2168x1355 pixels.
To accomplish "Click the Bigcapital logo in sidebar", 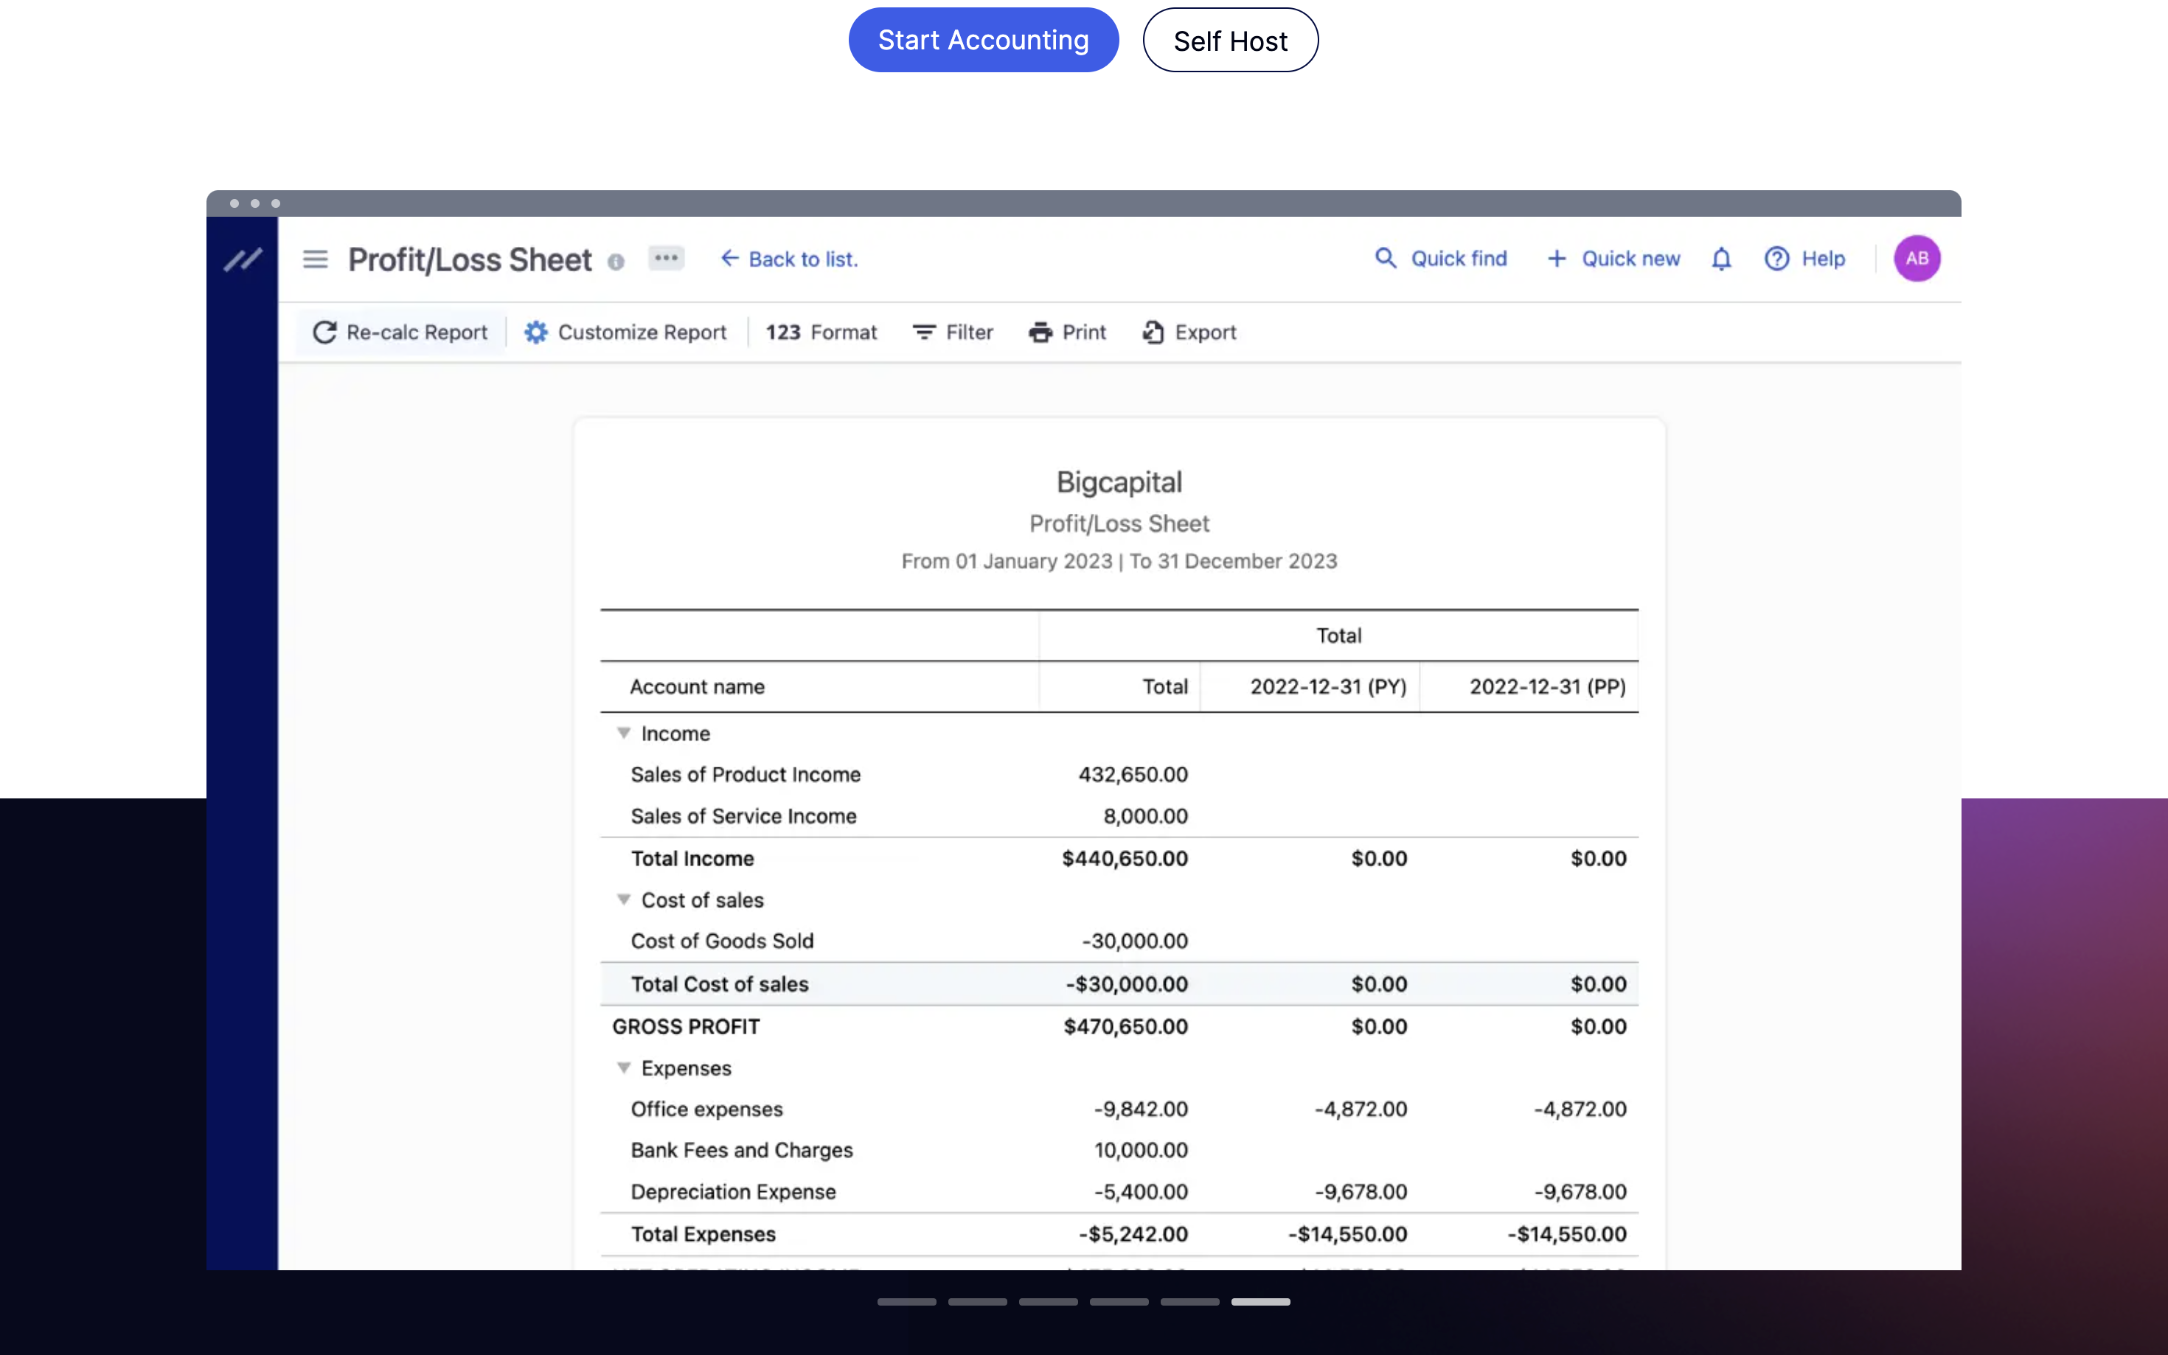I will coord(242,259).
